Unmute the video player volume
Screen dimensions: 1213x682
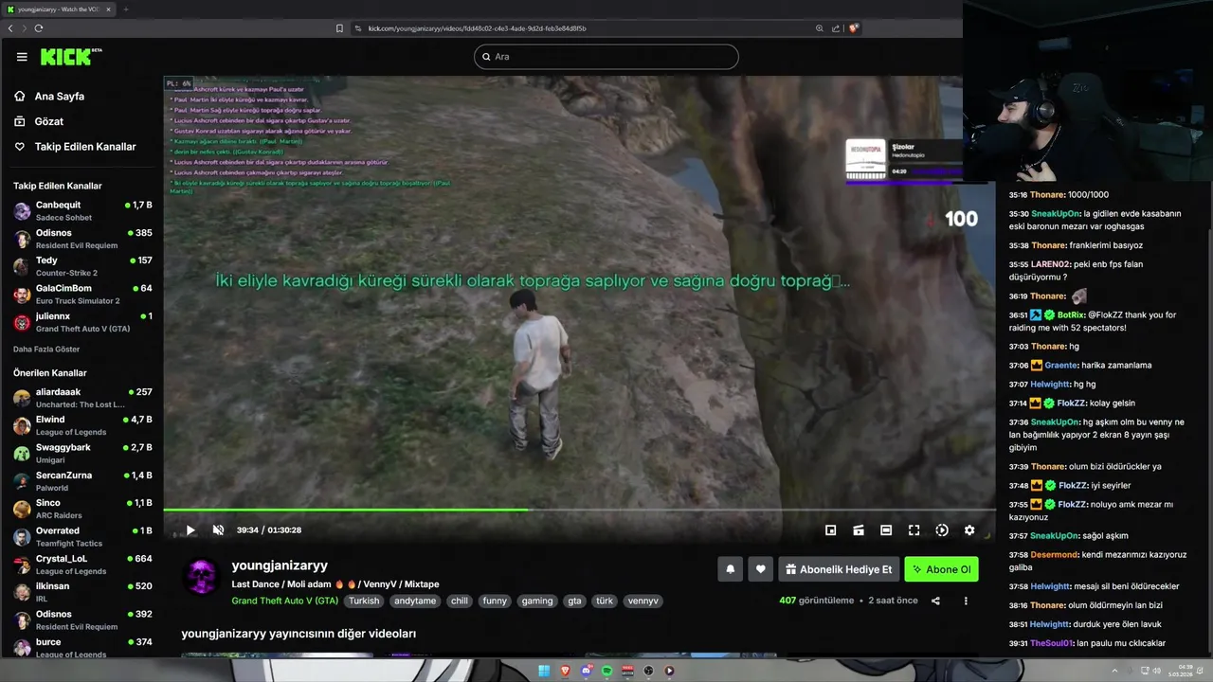[x=218, y=530]
